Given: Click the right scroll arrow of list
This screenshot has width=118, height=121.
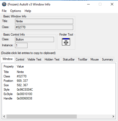Looking at the screenshot, I should [x=113, y=117].
